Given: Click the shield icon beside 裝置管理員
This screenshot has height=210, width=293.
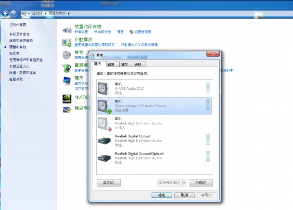Looking at the screenshot, I should click(x=131, y=32).
